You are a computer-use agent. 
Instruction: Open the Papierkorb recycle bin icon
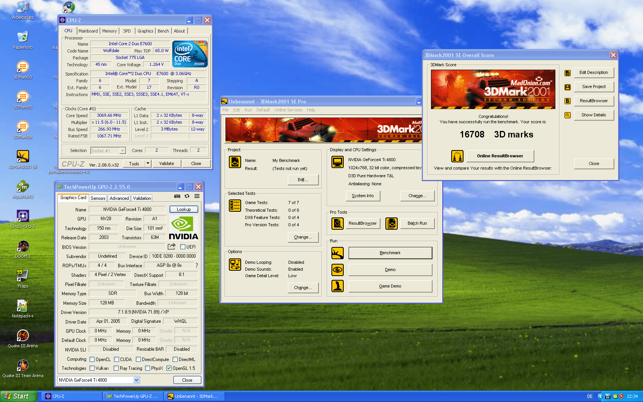(x=23, y=40)
